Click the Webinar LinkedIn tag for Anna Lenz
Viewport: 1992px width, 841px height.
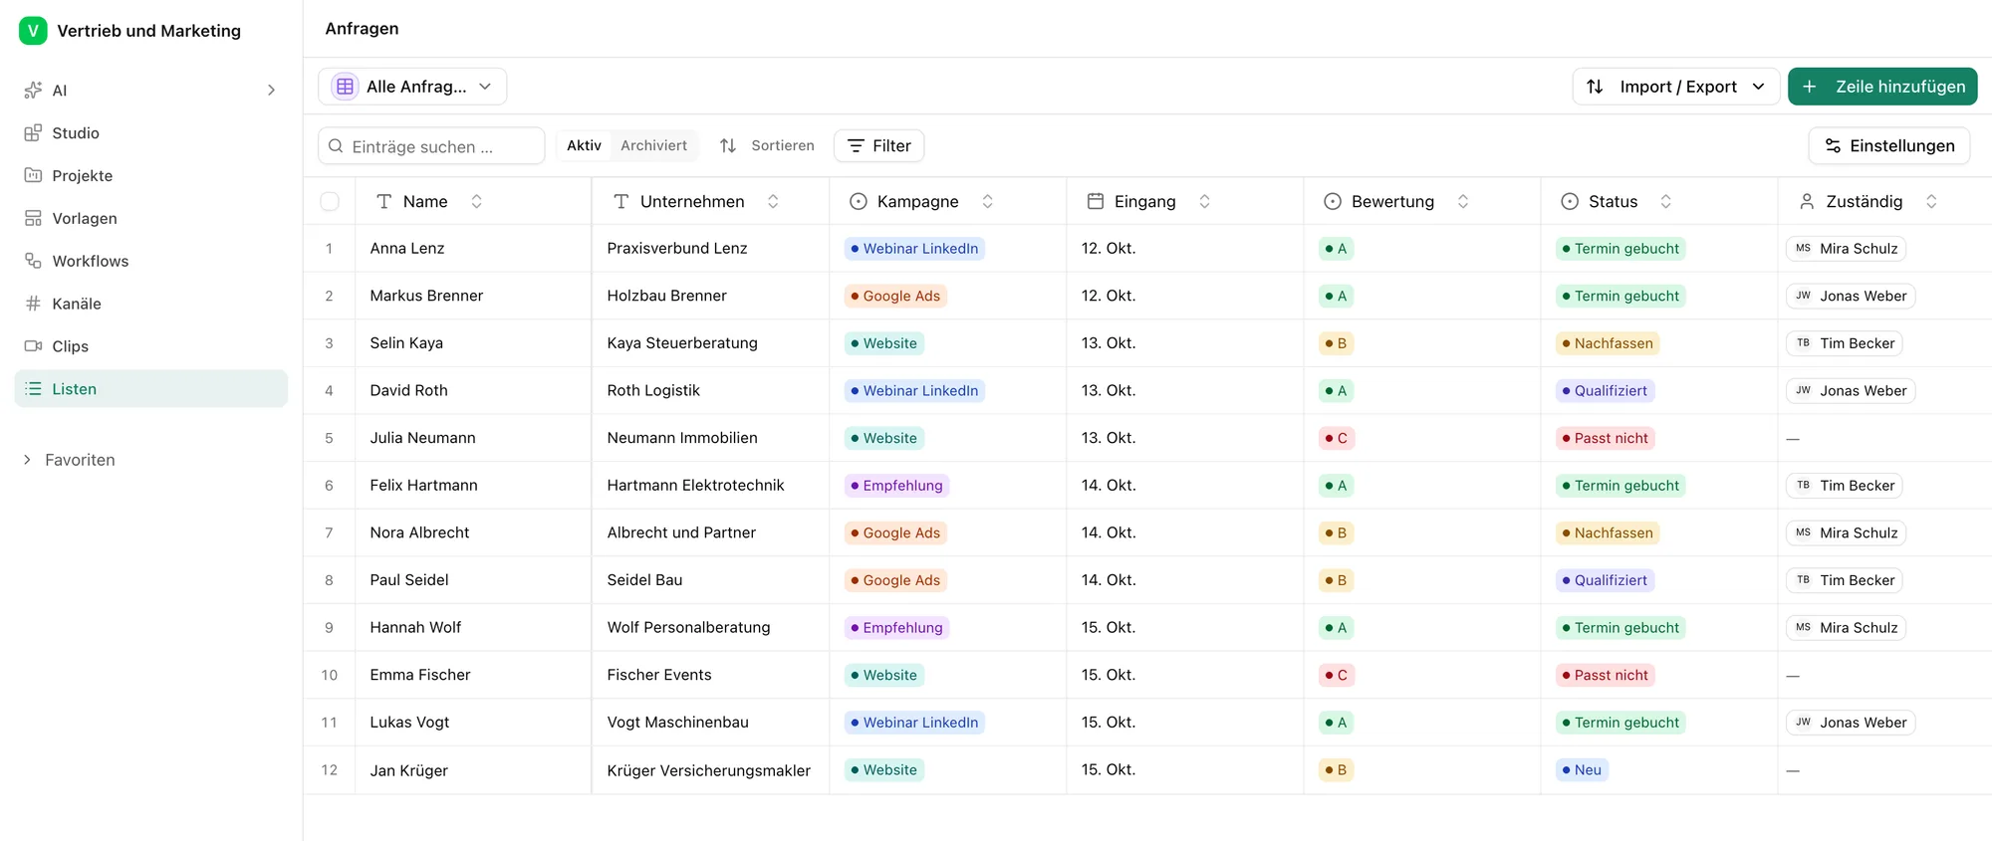coord(914,249)
